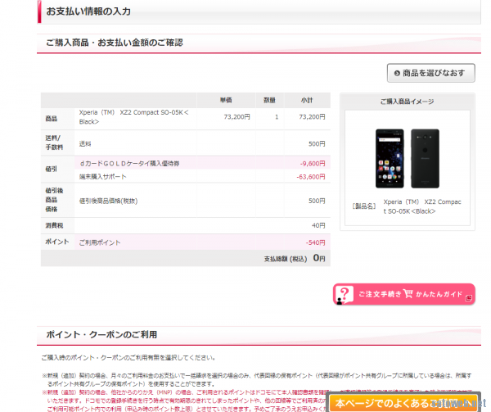Click the 支払総額 (税込) total amount

318,258
